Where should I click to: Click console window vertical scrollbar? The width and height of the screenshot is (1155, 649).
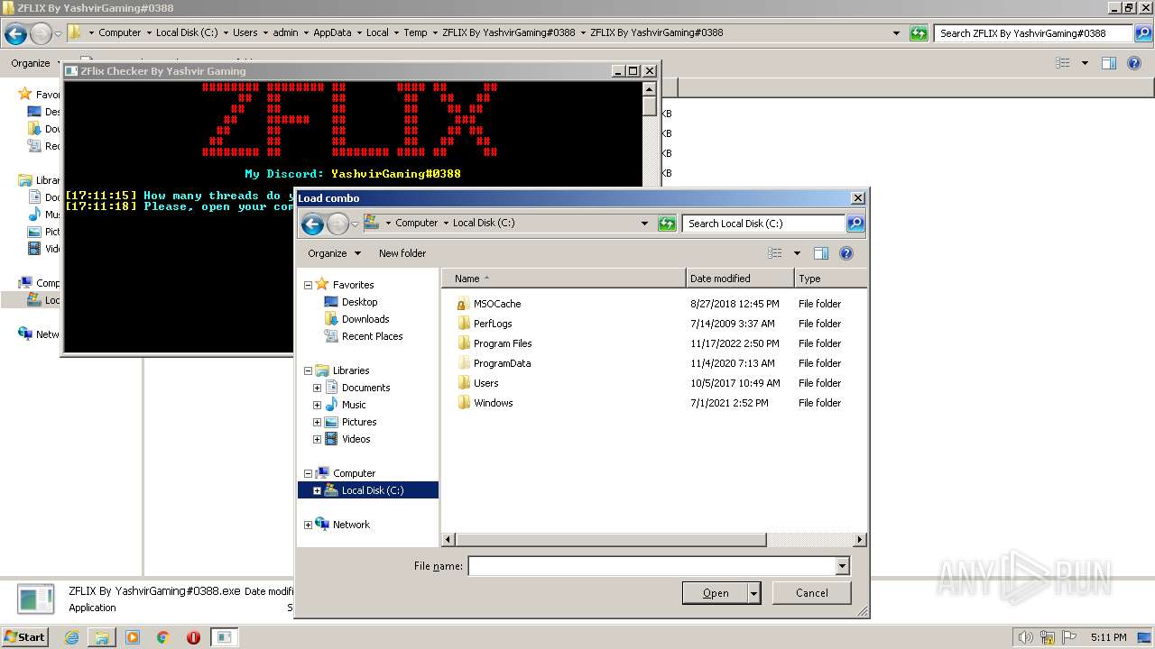pos(649,105)
